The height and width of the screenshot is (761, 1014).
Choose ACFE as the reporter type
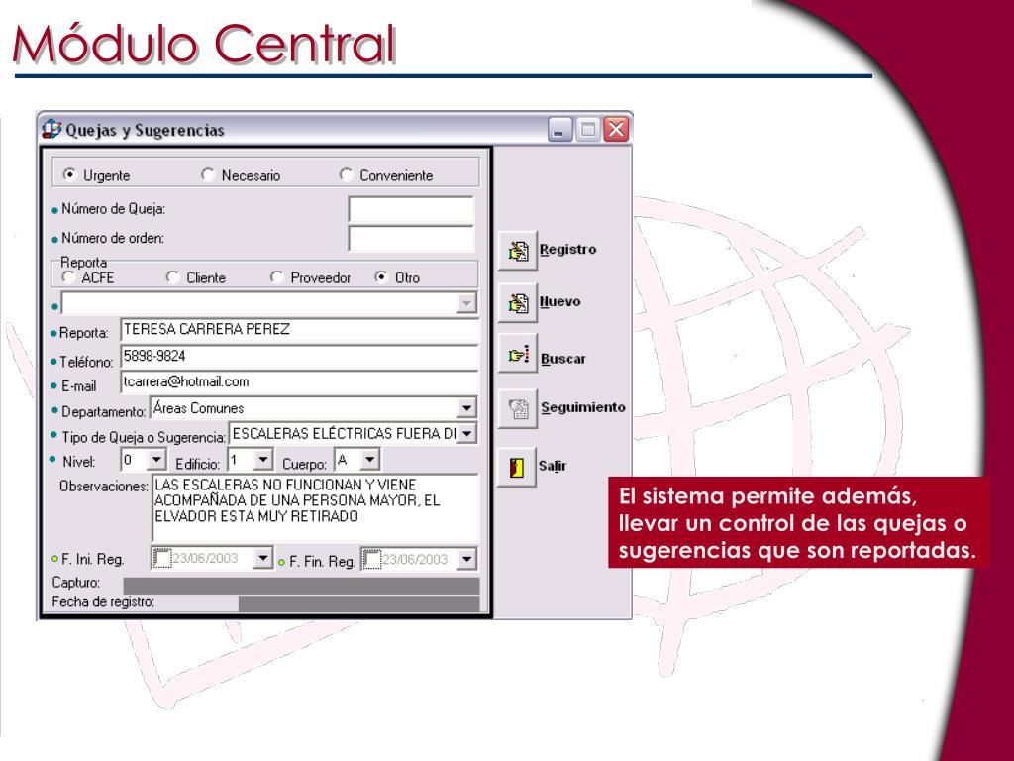click(x=68, y=277)
